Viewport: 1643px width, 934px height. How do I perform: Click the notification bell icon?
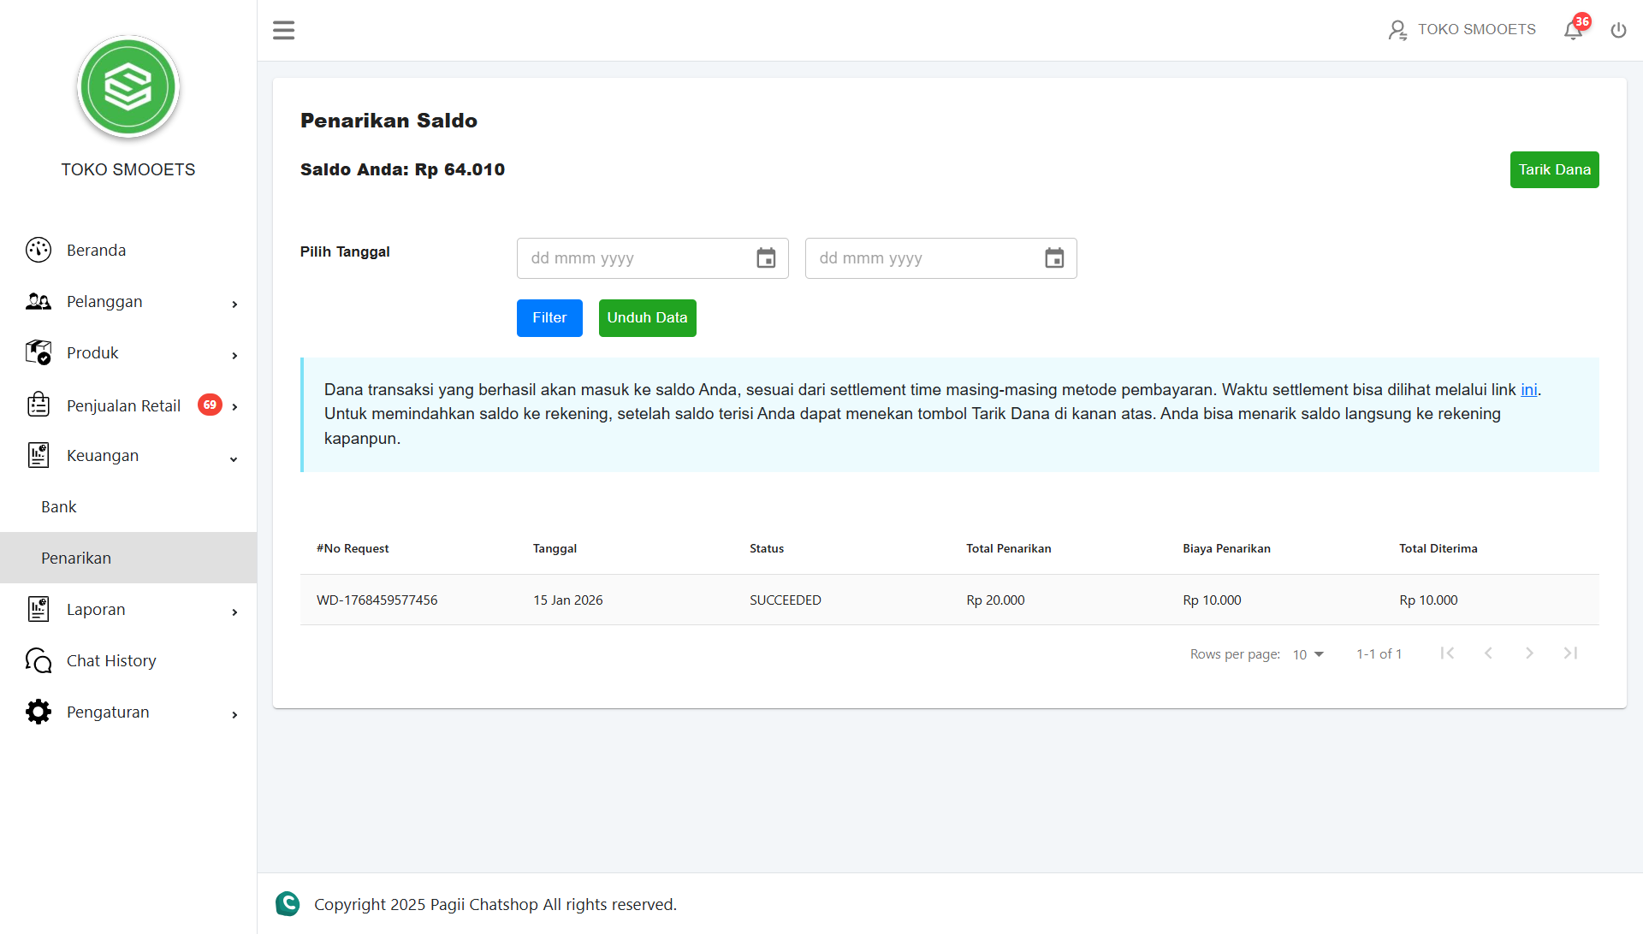[1573, 31]
